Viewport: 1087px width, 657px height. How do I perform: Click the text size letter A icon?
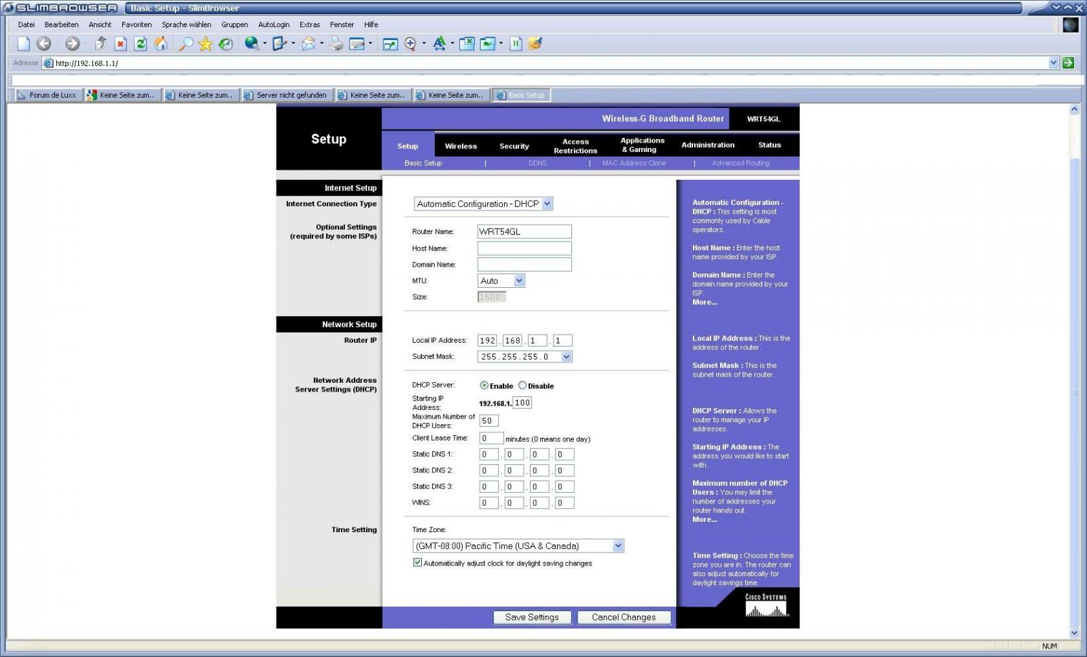point(439,43)
